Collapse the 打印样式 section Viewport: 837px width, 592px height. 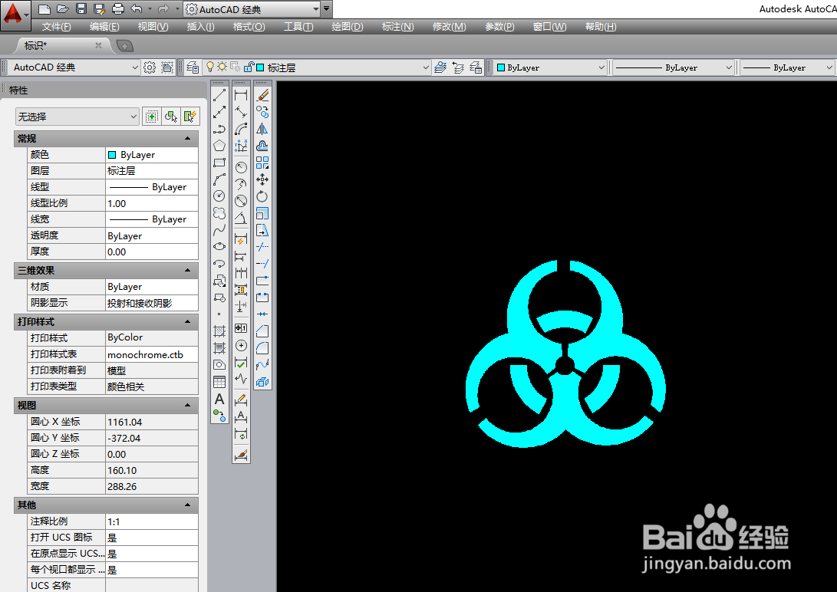pyautogui.click(x=187, y=321)
